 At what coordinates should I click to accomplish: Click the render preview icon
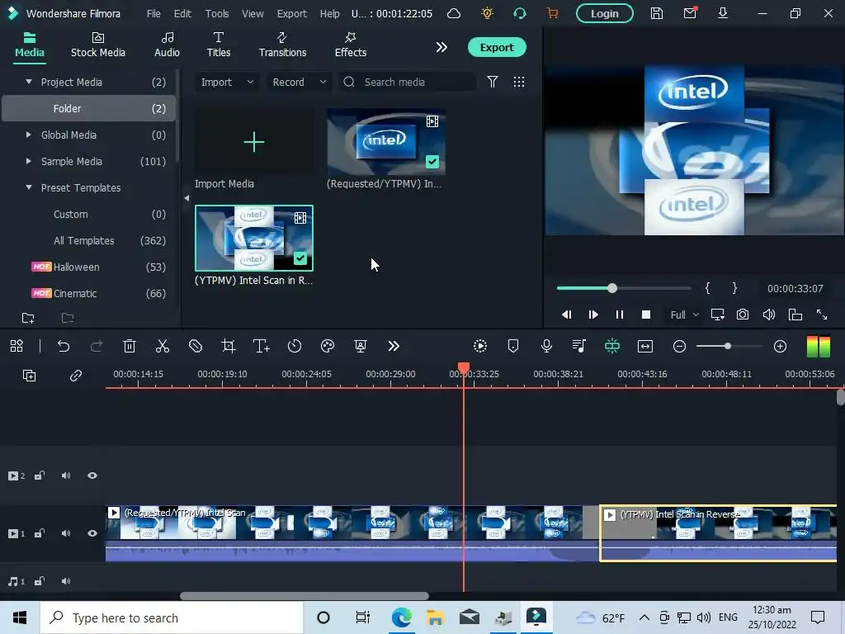click(x=480, y=346)
